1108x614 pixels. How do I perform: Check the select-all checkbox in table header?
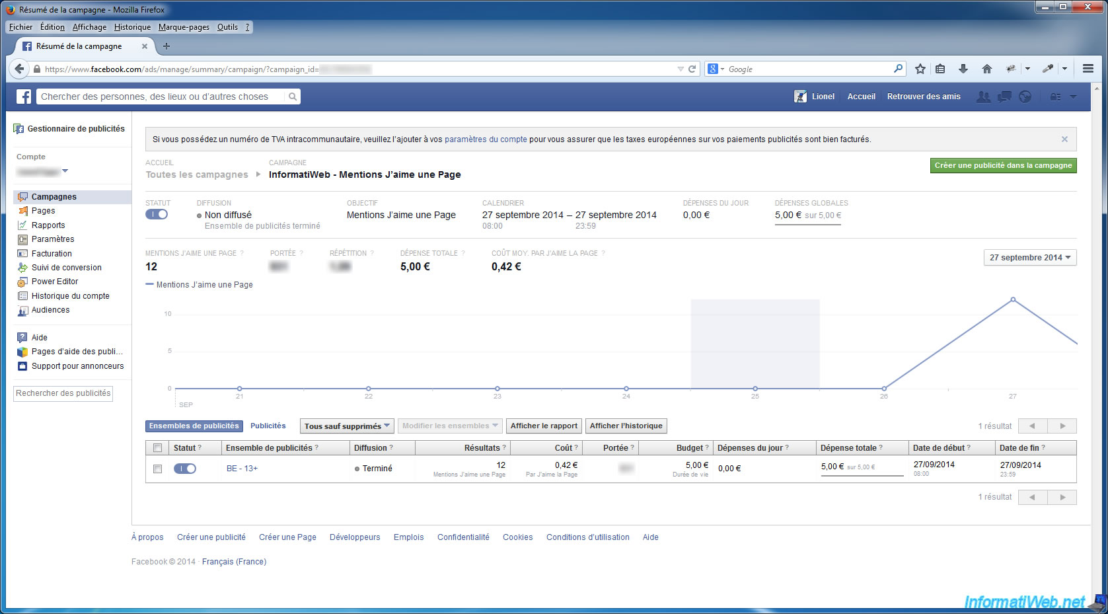coord(157,448)
